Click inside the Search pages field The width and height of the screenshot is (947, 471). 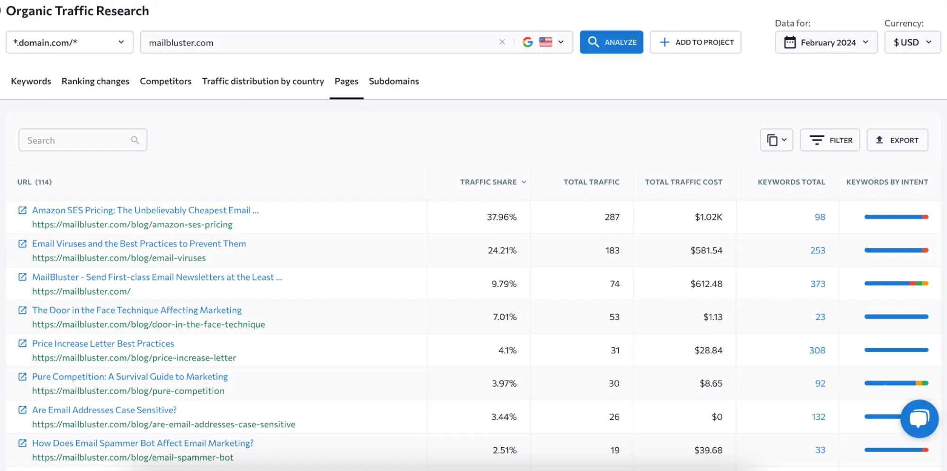(71, 140)
